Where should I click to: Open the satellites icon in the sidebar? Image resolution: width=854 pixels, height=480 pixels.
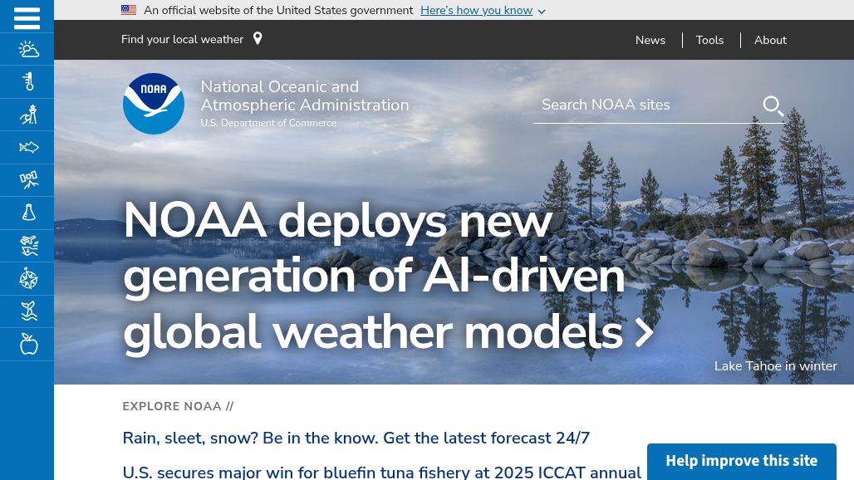27,180
